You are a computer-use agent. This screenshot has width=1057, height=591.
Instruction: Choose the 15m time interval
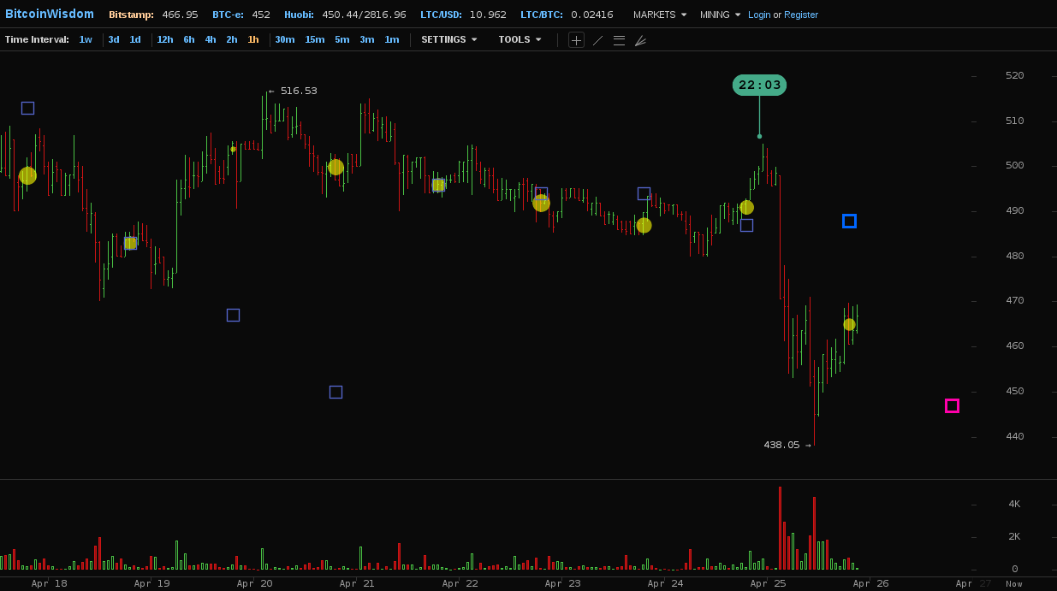(x=314, y=40)
